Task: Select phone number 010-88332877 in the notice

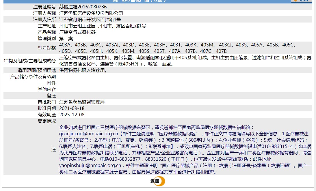Action: pos(124,159)
